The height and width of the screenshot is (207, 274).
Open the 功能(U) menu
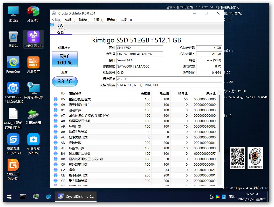(x=84, y=20)
